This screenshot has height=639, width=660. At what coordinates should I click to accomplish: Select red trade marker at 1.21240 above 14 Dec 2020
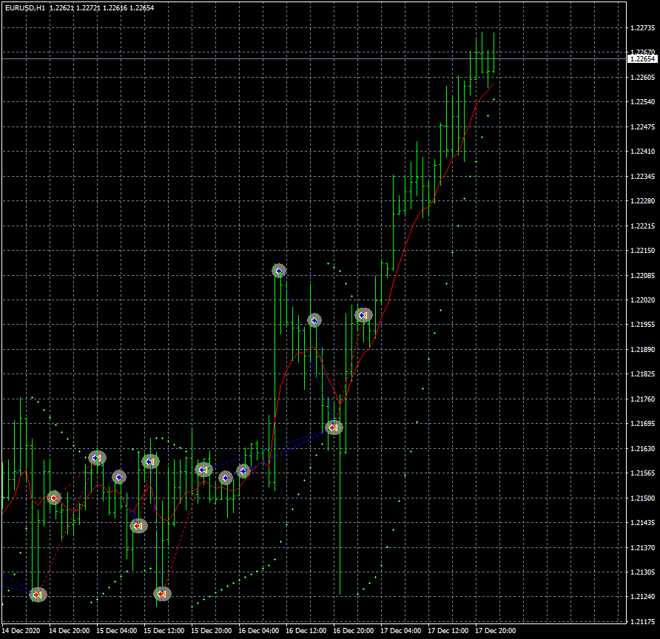[x=38, y=595]
